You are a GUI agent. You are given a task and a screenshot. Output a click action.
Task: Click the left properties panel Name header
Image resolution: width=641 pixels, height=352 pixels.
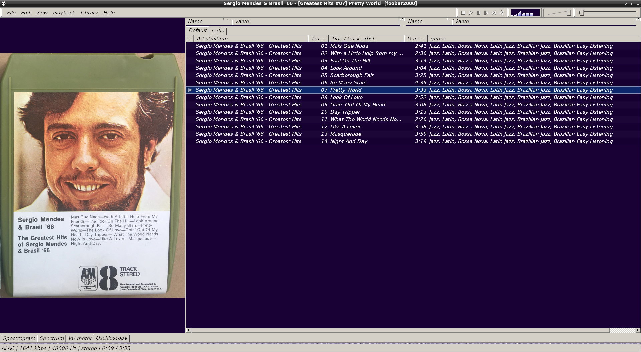(204, 21)
